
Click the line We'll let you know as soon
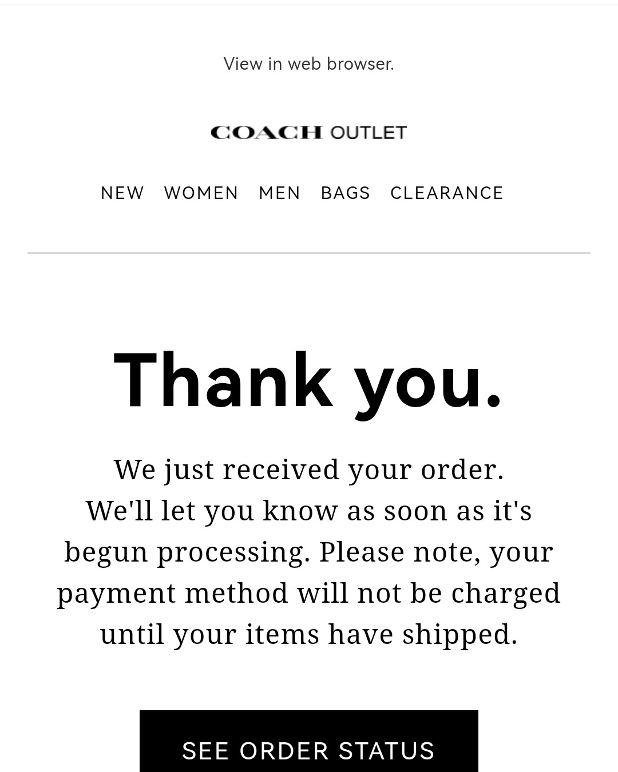click(309, 511)
